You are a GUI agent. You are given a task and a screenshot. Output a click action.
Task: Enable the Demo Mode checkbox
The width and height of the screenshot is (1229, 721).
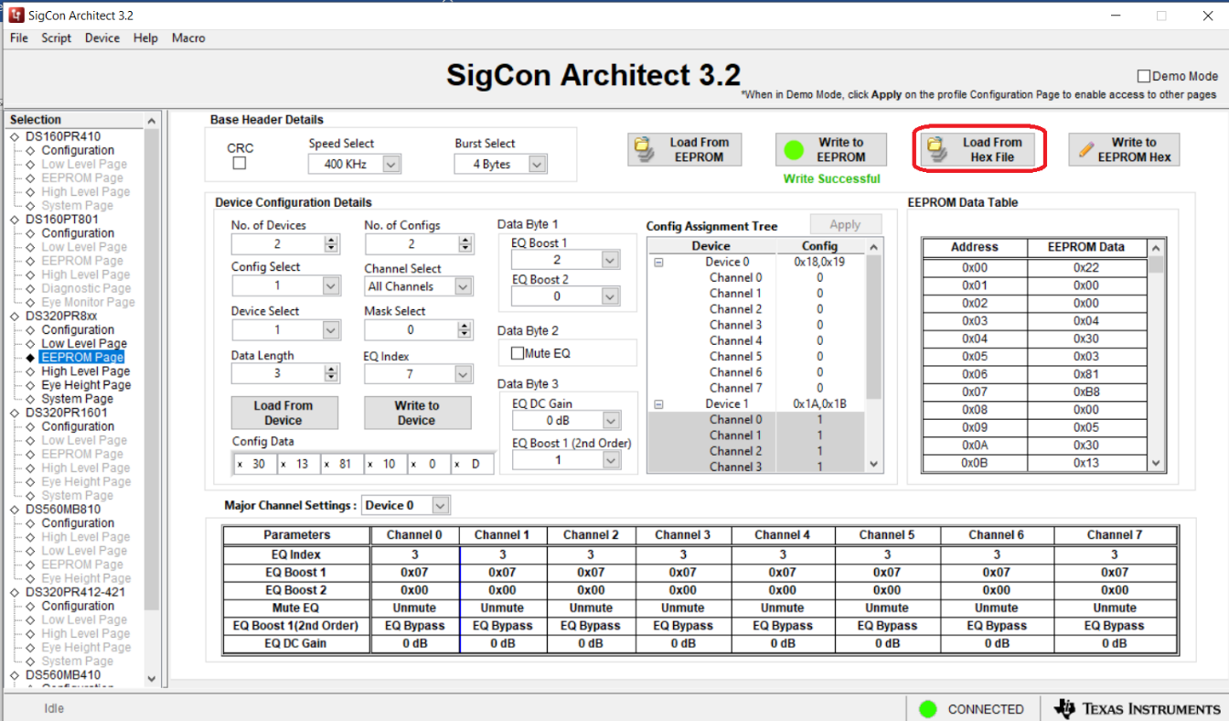(1144, 77)
